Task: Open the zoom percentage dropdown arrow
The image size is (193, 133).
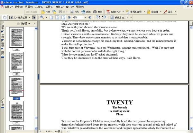Action: (x=85, y=18)
